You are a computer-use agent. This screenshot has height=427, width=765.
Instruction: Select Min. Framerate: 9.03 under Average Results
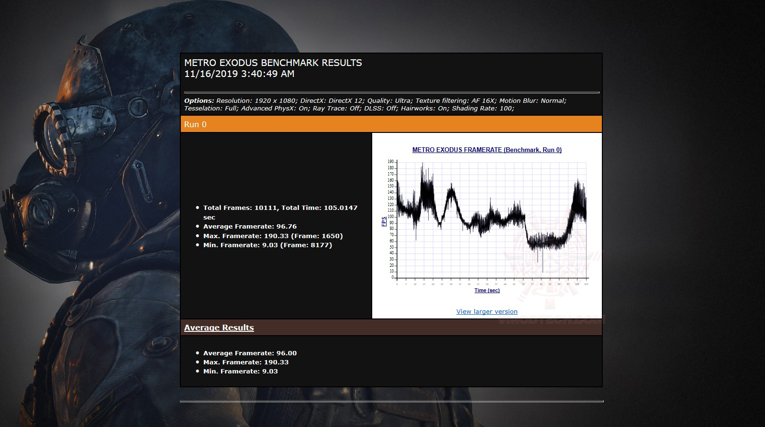241,372
